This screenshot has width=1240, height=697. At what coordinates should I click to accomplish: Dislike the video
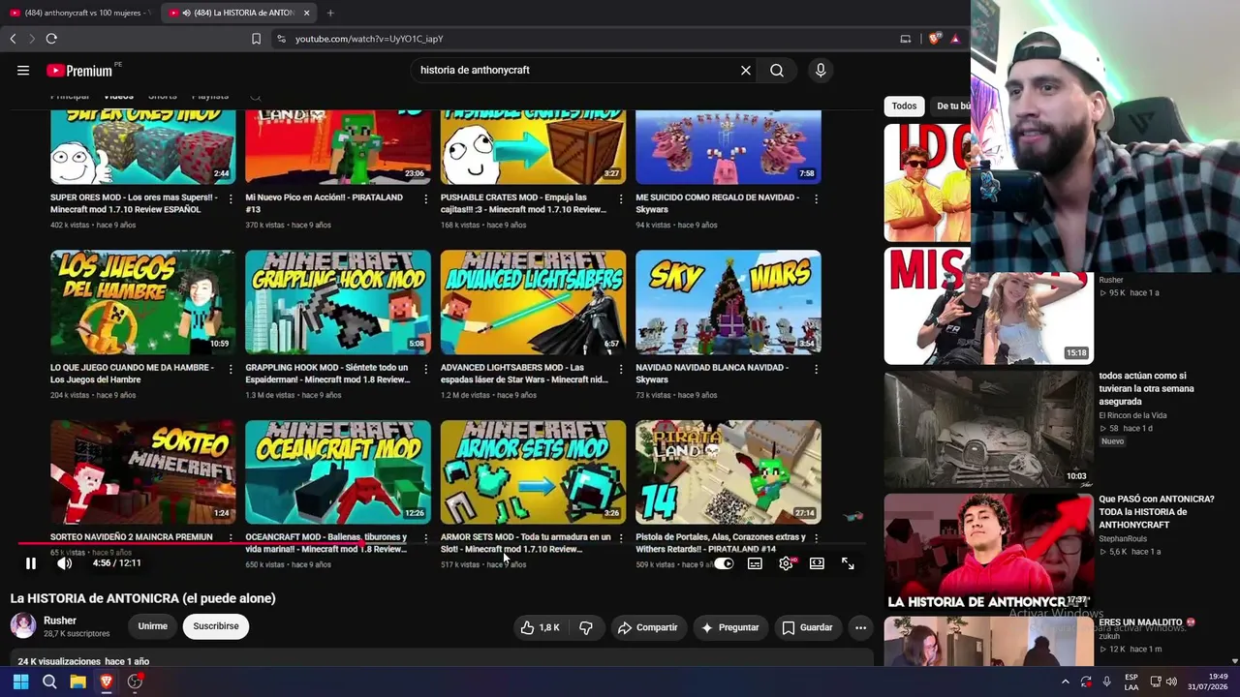[585, 627]
